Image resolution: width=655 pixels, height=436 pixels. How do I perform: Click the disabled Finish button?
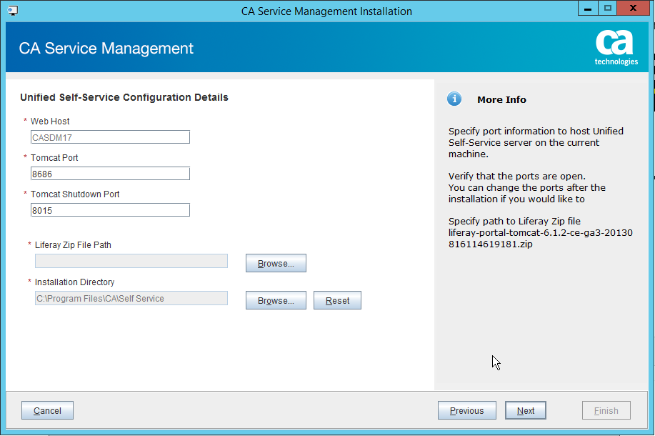coord(606,410)
